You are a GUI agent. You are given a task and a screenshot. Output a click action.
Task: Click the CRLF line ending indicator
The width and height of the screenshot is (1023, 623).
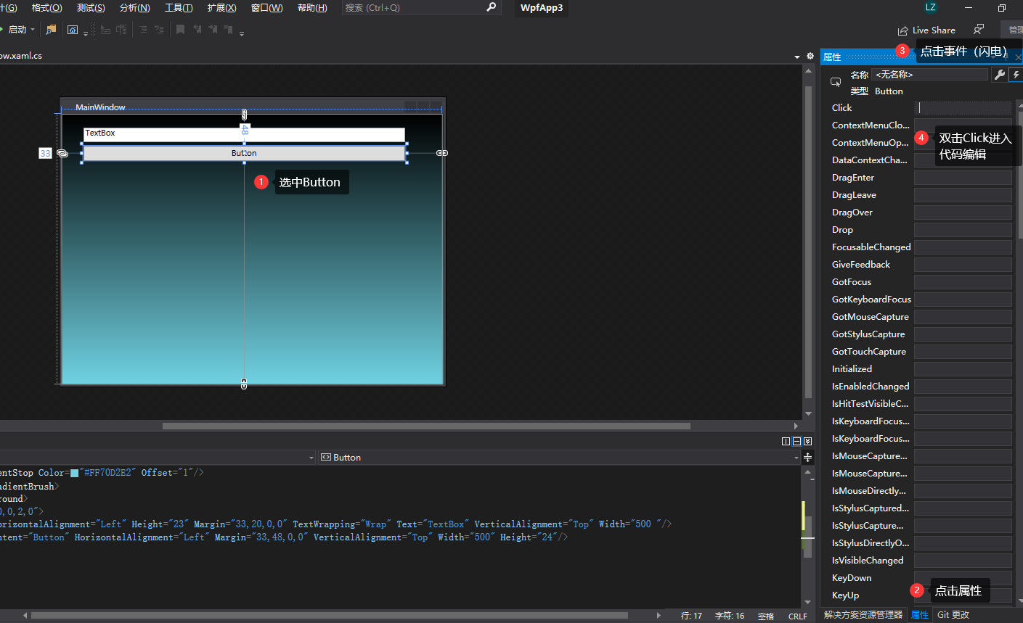[798, 616]
